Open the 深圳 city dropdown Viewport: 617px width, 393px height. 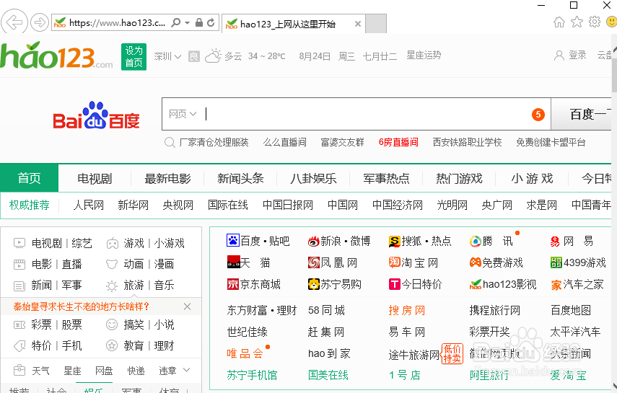(x=167, y=57)
